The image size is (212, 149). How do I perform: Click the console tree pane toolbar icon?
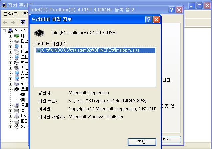[x=23, y=22]
